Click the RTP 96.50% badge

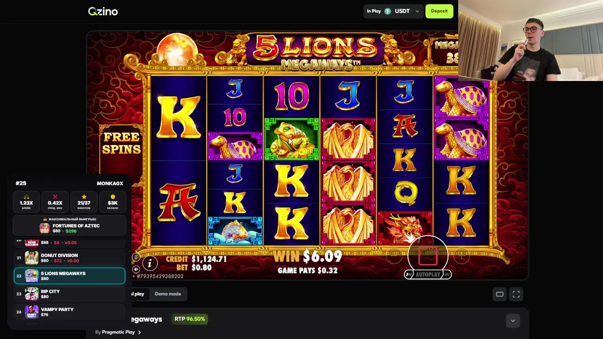[x=190, y=319]
